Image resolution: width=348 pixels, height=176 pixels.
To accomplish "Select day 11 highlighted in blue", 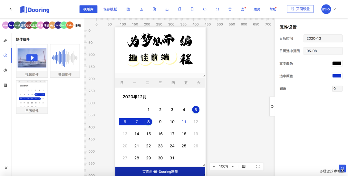I will 184,122.
